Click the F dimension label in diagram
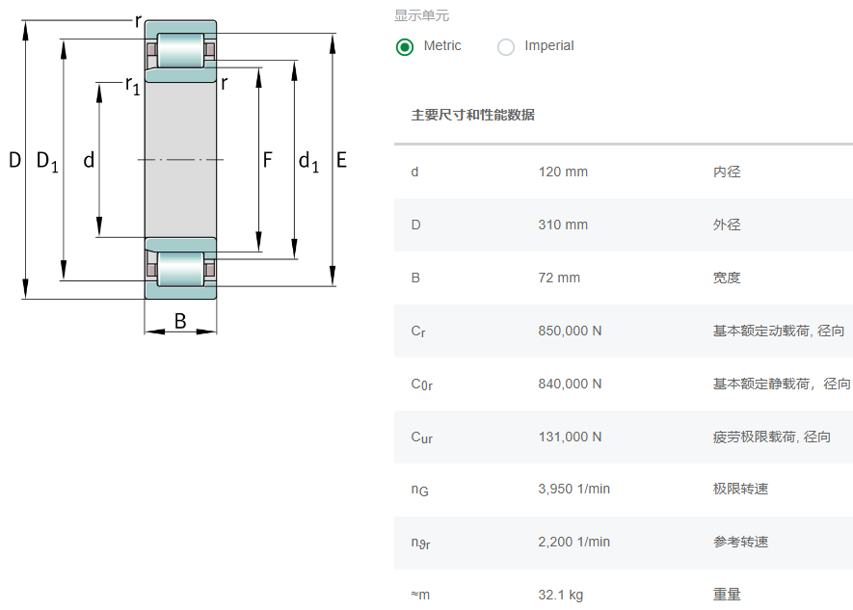This screenshot has height=610, width=853. tap(267, 160)
